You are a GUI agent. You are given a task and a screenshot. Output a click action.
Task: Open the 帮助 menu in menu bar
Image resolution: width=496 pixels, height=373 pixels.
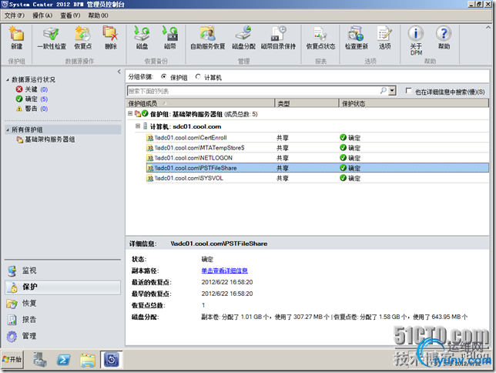click(x=98, y=15)
